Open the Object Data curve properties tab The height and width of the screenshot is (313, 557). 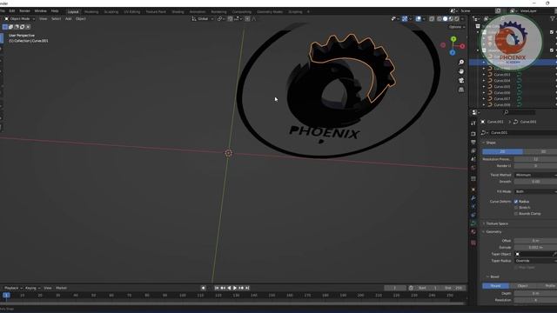point(473,223)
